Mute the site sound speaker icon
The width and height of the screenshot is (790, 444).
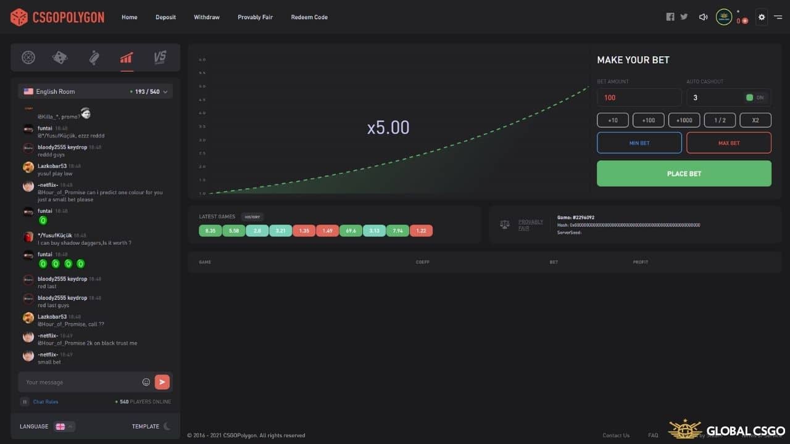point(703,17)
